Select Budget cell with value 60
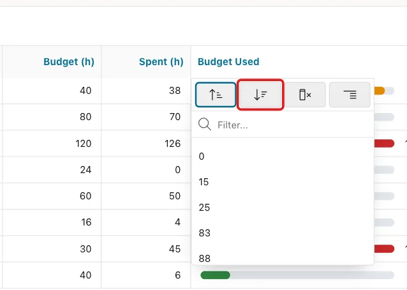The image size is (407, 290). (x=52, y=196)
